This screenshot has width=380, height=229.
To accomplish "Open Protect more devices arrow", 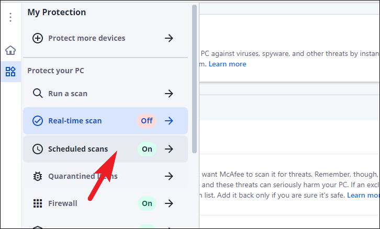I will point(169,38).
